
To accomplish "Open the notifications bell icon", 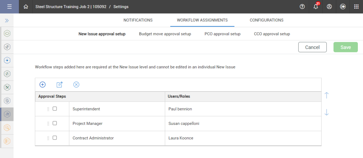I will [x=316, y=7].
